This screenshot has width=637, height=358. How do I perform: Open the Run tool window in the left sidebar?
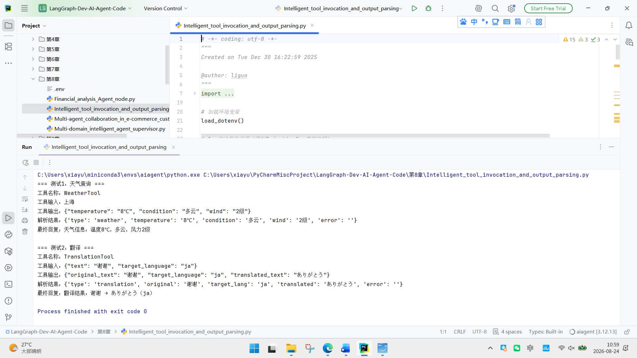[9, 218]
